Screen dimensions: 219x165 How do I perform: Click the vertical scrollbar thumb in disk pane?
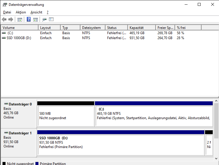pos(216,121)
